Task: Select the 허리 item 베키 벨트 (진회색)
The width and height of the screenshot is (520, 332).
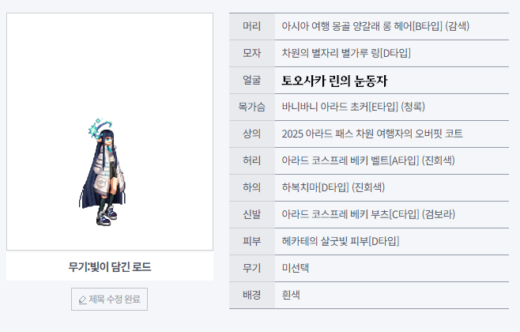Action: pyautogui.click(x=368, y=160)
